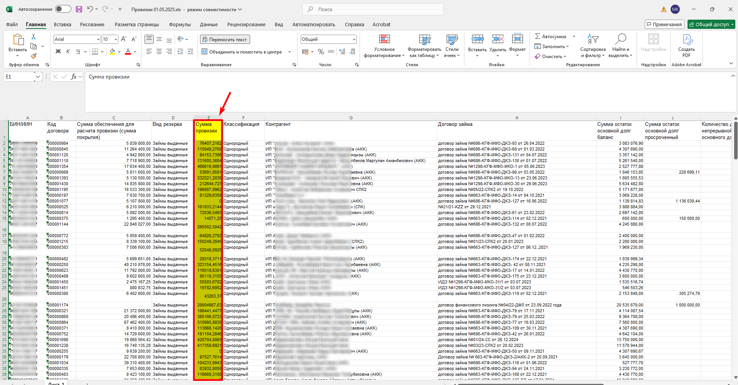738x385 pixels.
Task: Click the Cut scissors icon
Action: pyautogui.click(x=34, y=37)
